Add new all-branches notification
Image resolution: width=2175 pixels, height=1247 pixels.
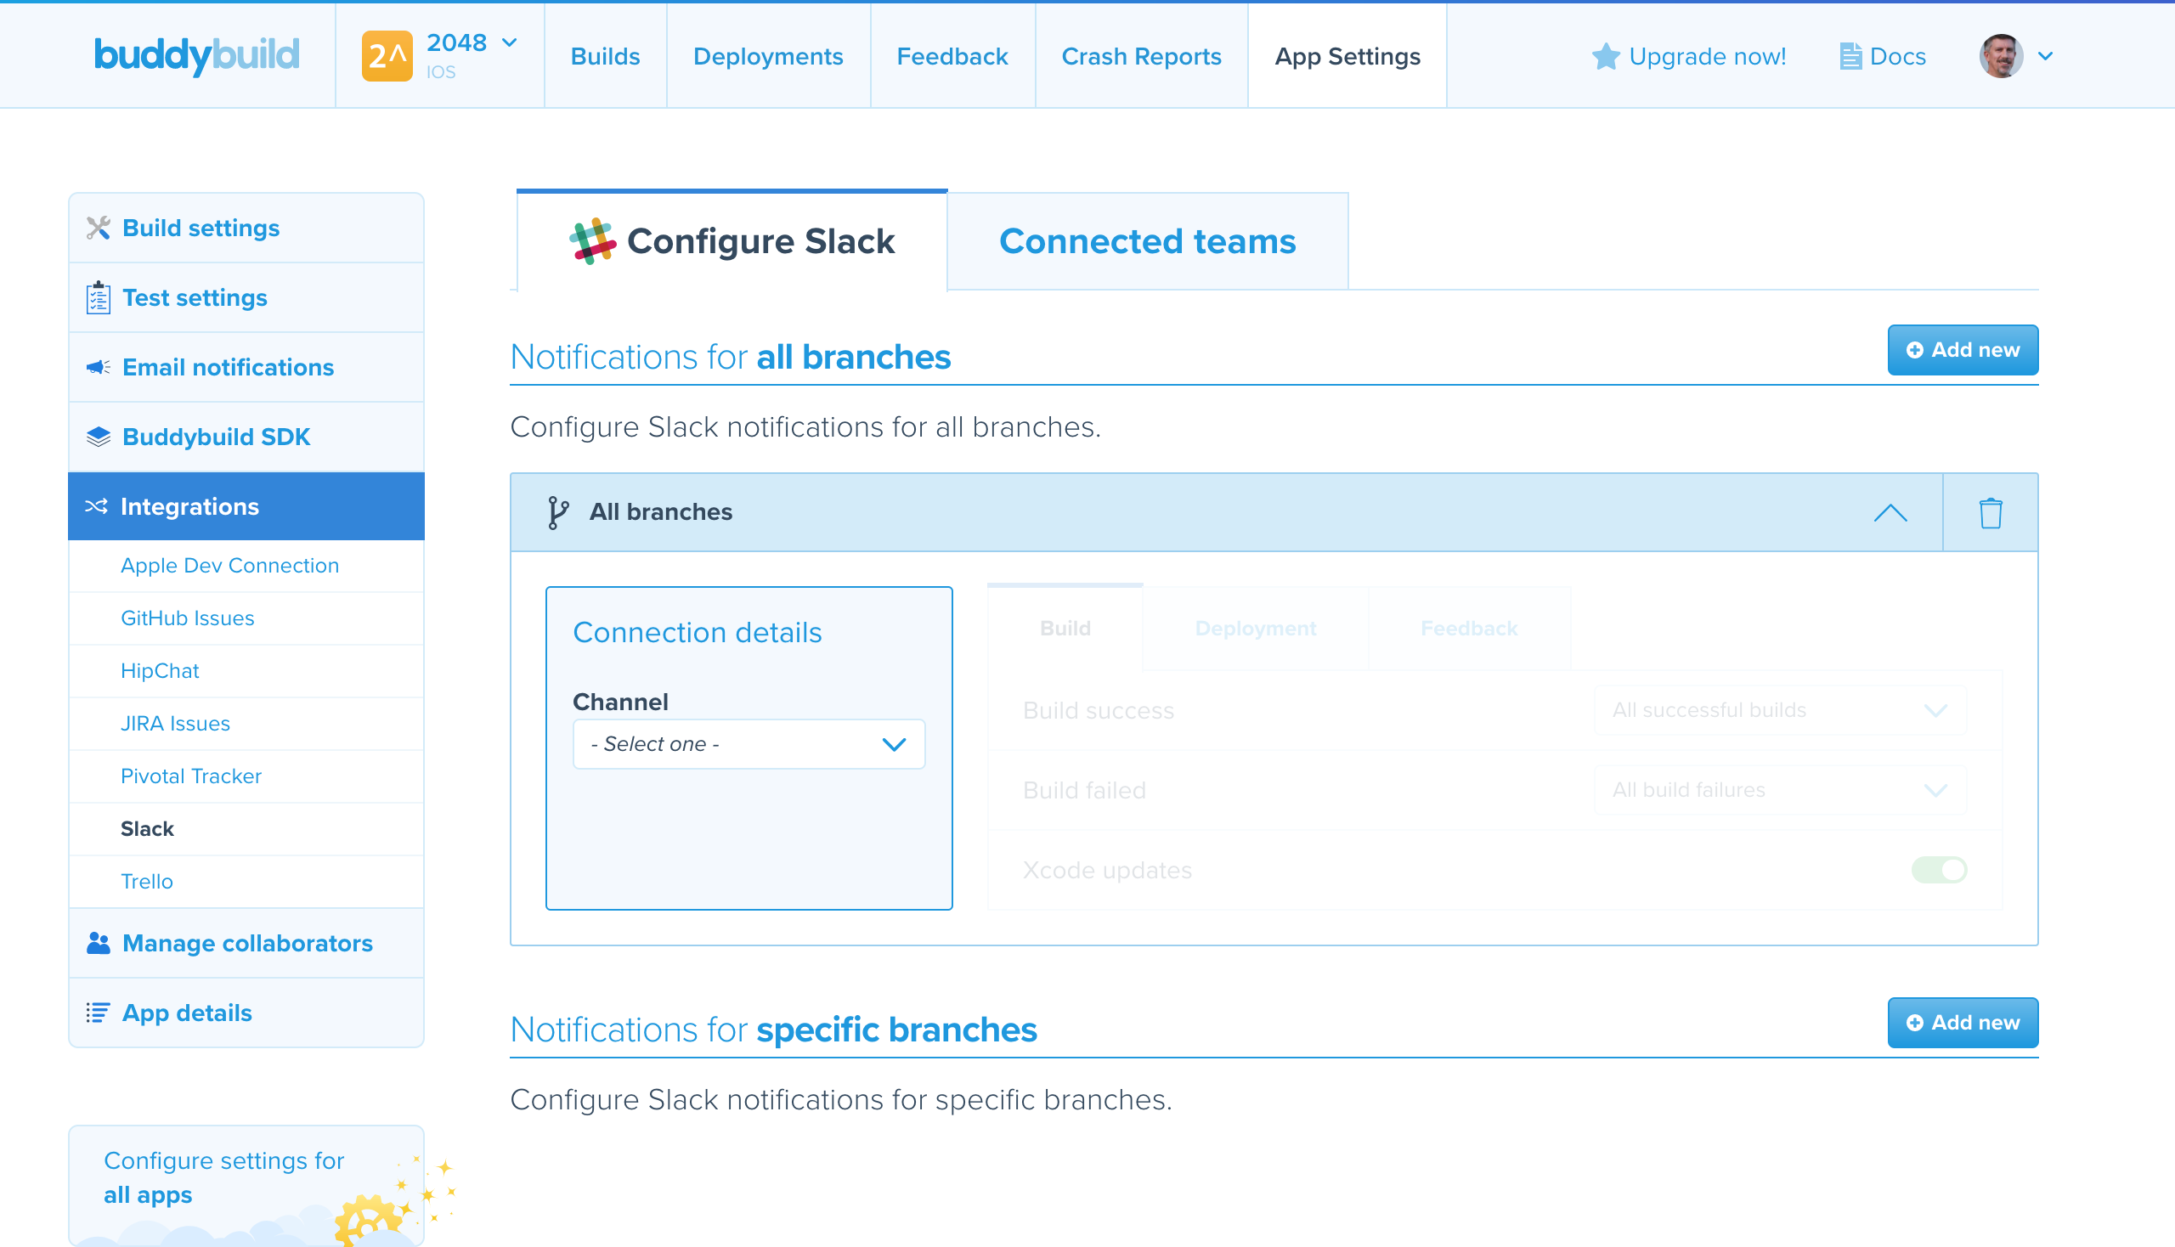coord(1963,350)
